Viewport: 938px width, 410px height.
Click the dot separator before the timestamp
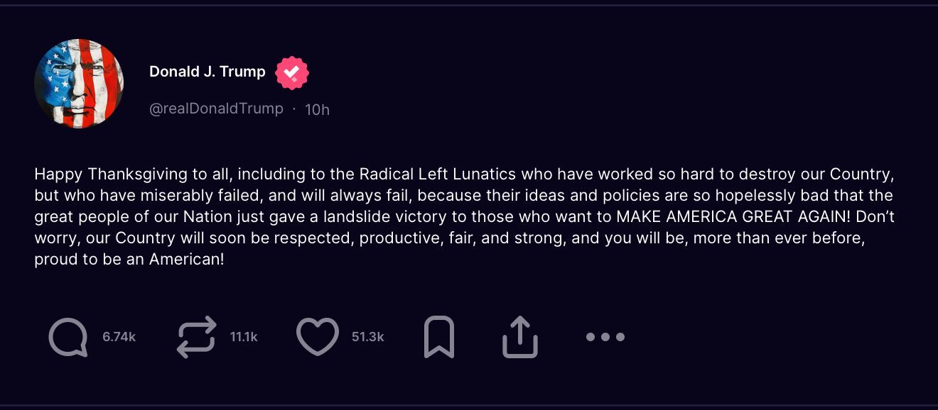tap(294, 109)
